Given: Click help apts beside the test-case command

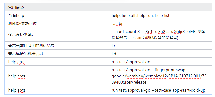Looking at the screenshot, I should click(x=56, y=90).
